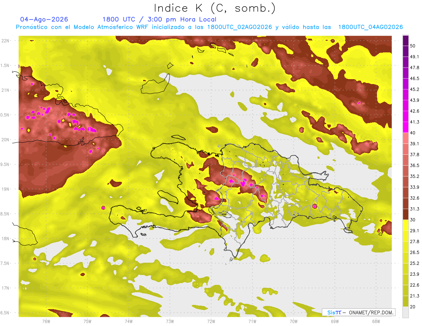Click the "39.1" color scale value
This screenshot has width=422, height=326.
point(415,143)
